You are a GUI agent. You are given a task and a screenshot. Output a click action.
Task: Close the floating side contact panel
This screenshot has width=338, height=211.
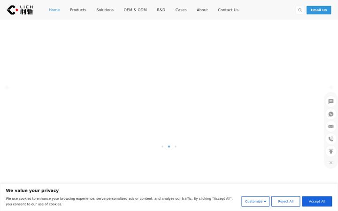[331, 163]
